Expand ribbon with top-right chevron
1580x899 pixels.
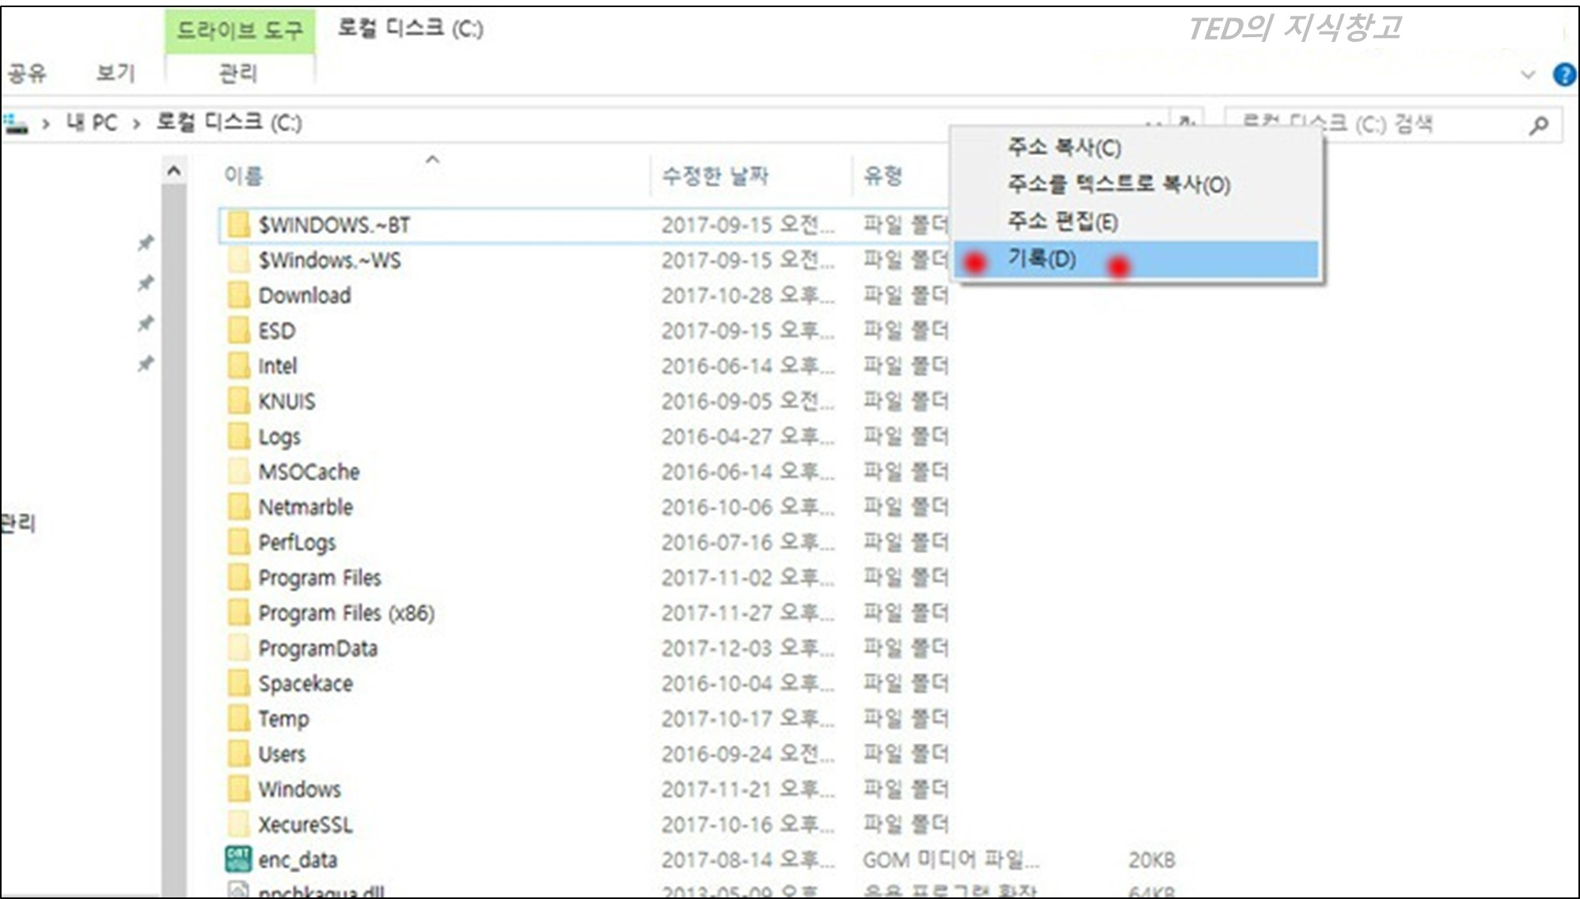[x=1528, y=75]
